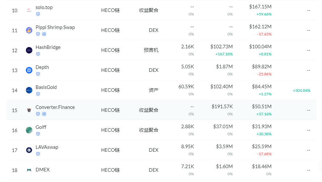Click the Converter.Finance project logo
Screen dimensions: 322x182
pyautogui.click(x=29, y=110)
